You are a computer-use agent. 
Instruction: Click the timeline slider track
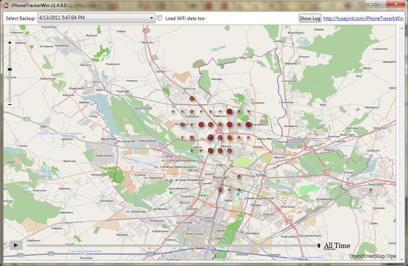(x=171, y=246)
